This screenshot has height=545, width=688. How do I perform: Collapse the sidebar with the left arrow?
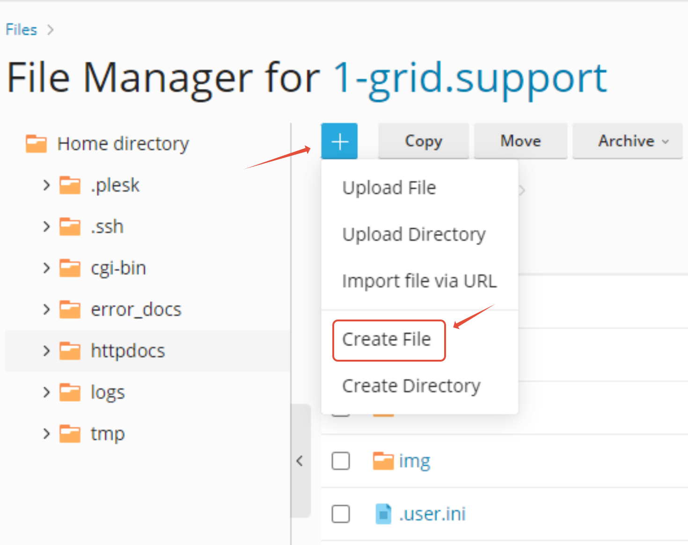tap(300, 461)
